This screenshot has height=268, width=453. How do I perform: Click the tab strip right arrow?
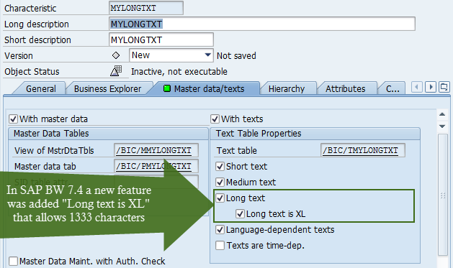click(x=431, y=87)
